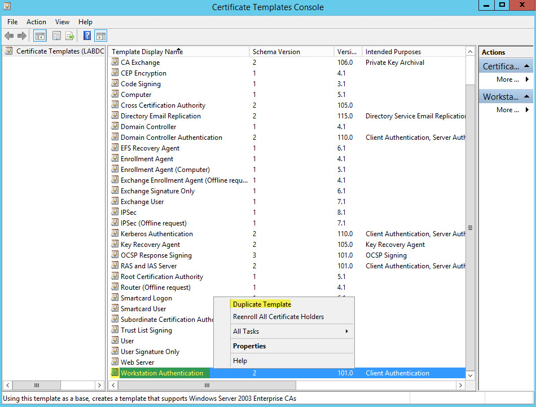Choose Reenroll All Certificate Holders
Viewport: 536px width, 407px height.
[x=278, y=316]
